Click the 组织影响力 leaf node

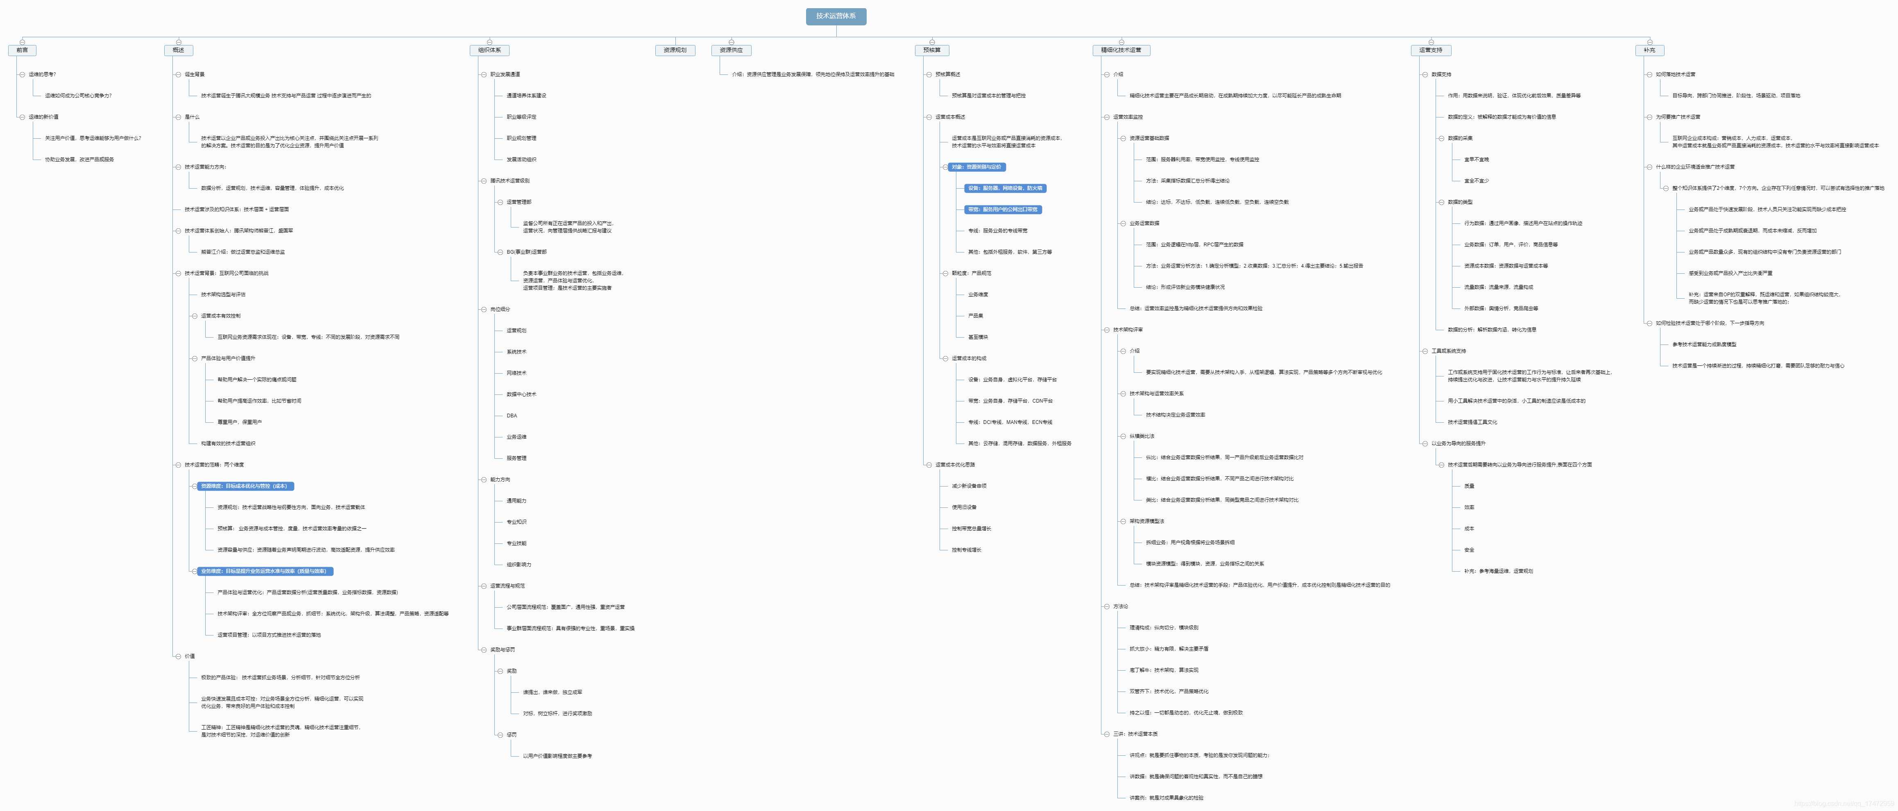click(x=519, y=565)
